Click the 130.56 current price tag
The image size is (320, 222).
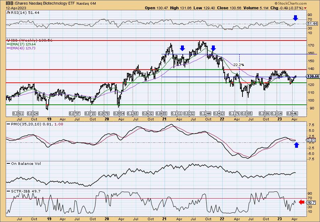click(312, 76)
